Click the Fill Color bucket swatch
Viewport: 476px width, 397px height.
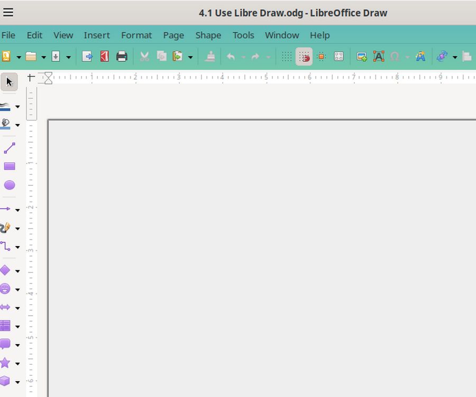[x=6, y=124]
